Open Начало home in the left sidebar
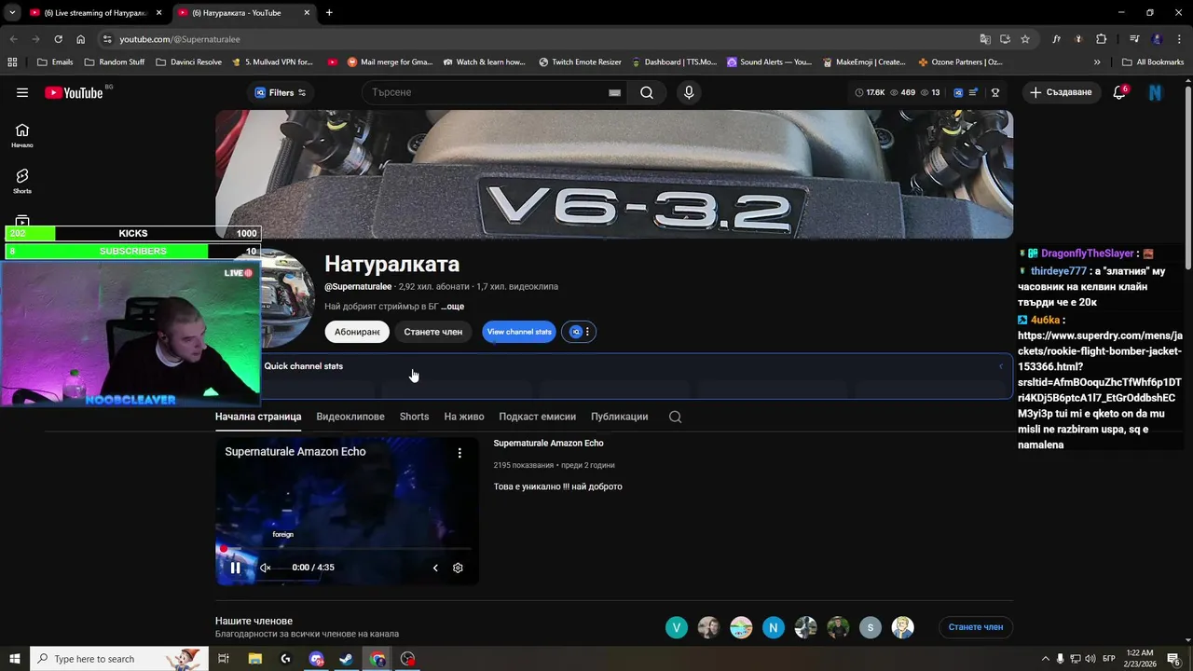Viewport: 1193px width, 671px height. pyautogui.click(x=22, y=135)
